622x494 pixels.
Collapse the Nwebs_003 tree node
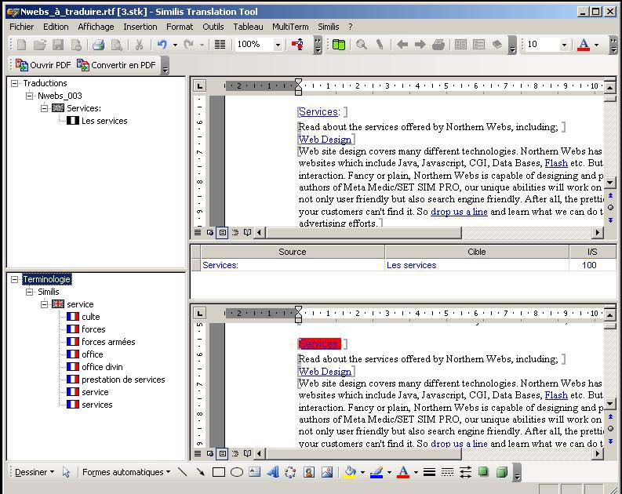pos(30,96)
